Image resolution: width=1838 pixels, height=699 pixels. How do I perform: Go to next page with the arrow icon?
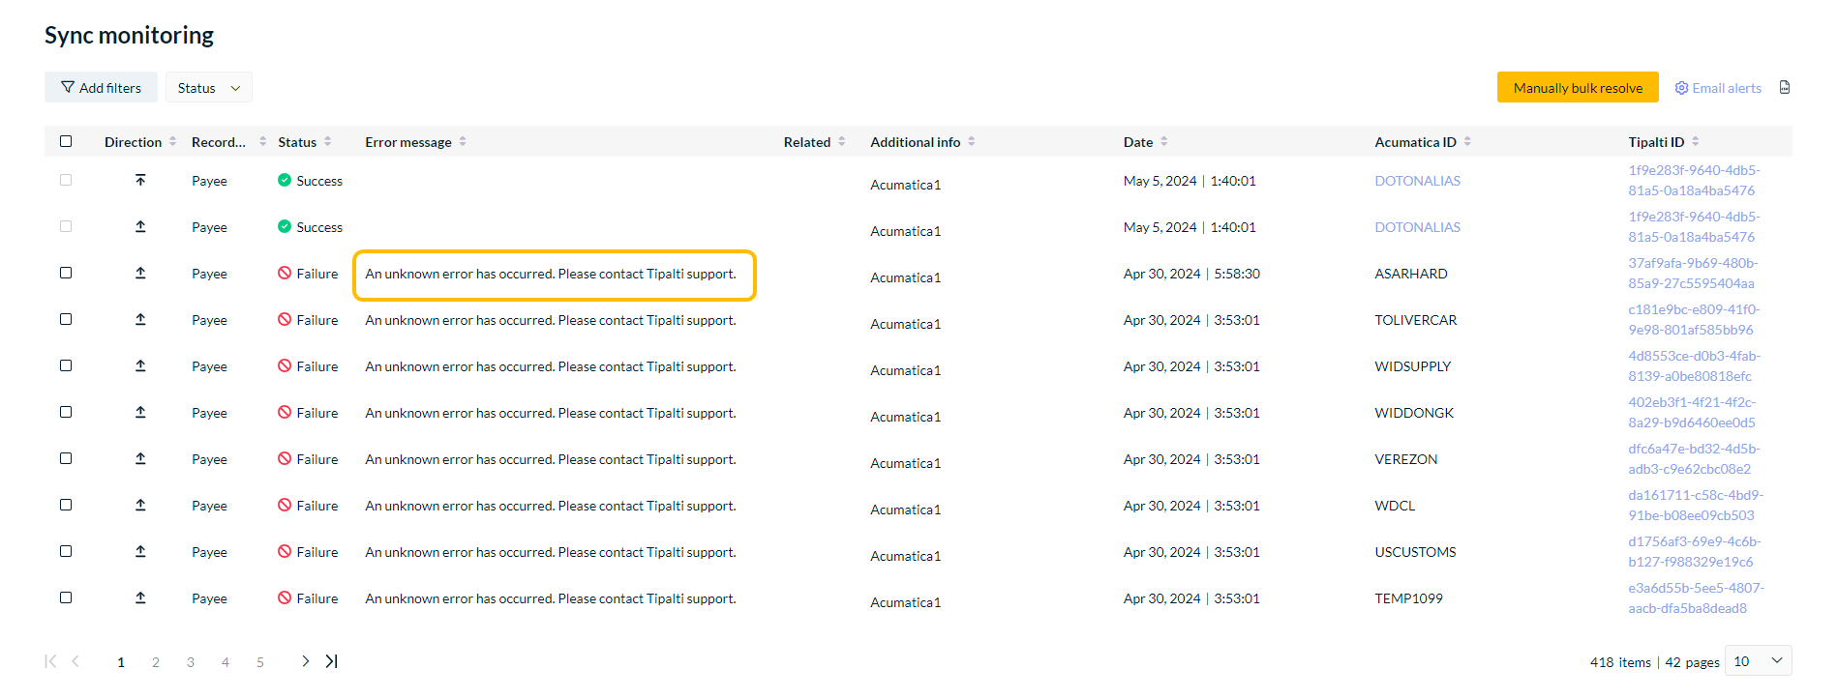click(305, 661)
